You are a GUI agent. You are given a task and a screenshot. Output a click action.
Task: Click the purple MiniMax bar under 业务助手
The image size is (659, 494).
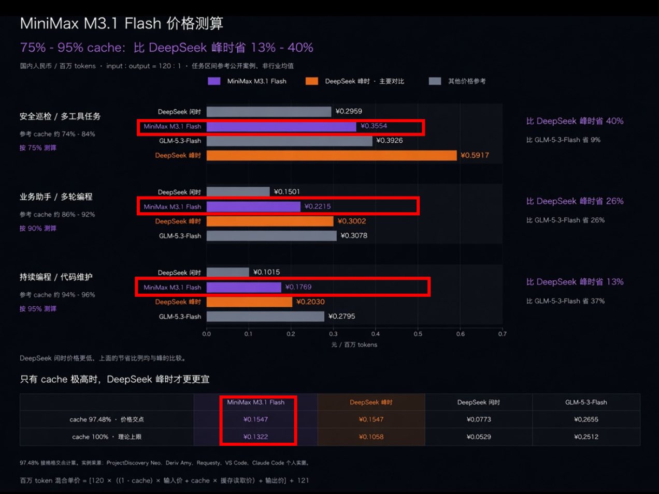tap(253, 206)
